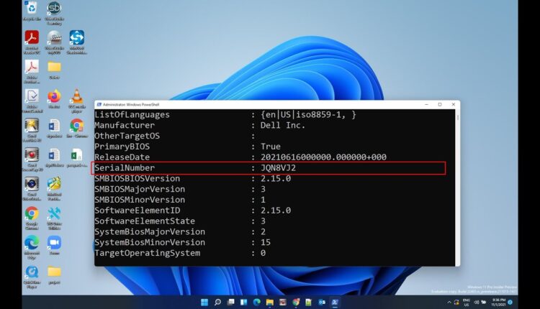This screenshot has height=309, width=540.
Task: Click the SoftwareElementID property label
Action: 138,211
